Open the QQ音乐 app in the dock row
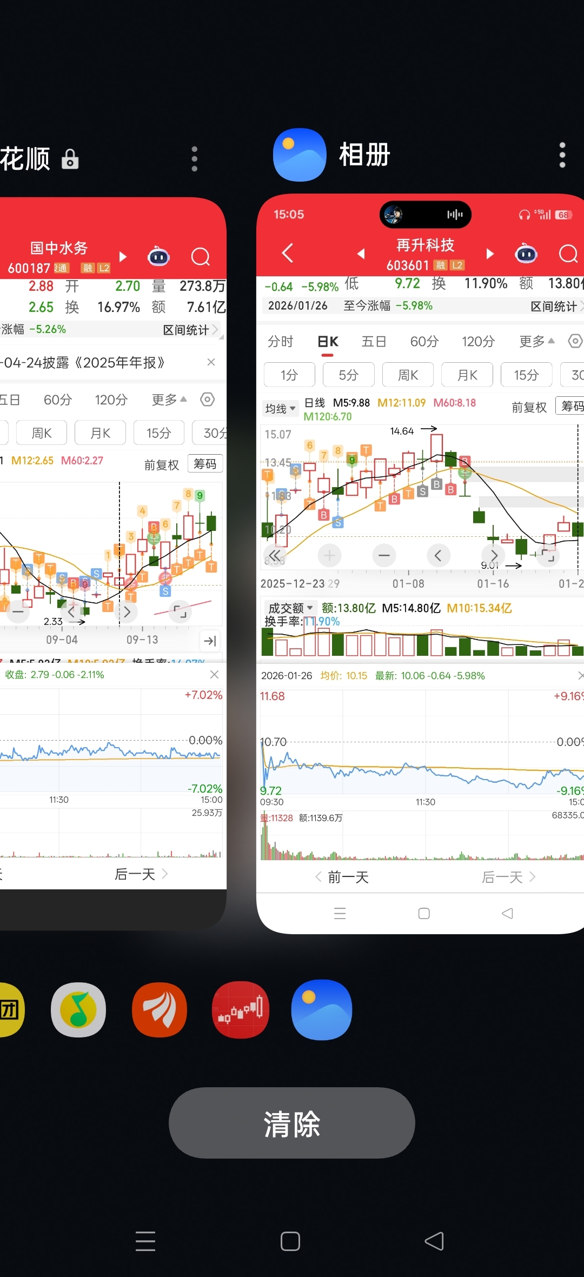This screenshot has width=584, height=1277. pyautogui.click(x=78, y=1010)
